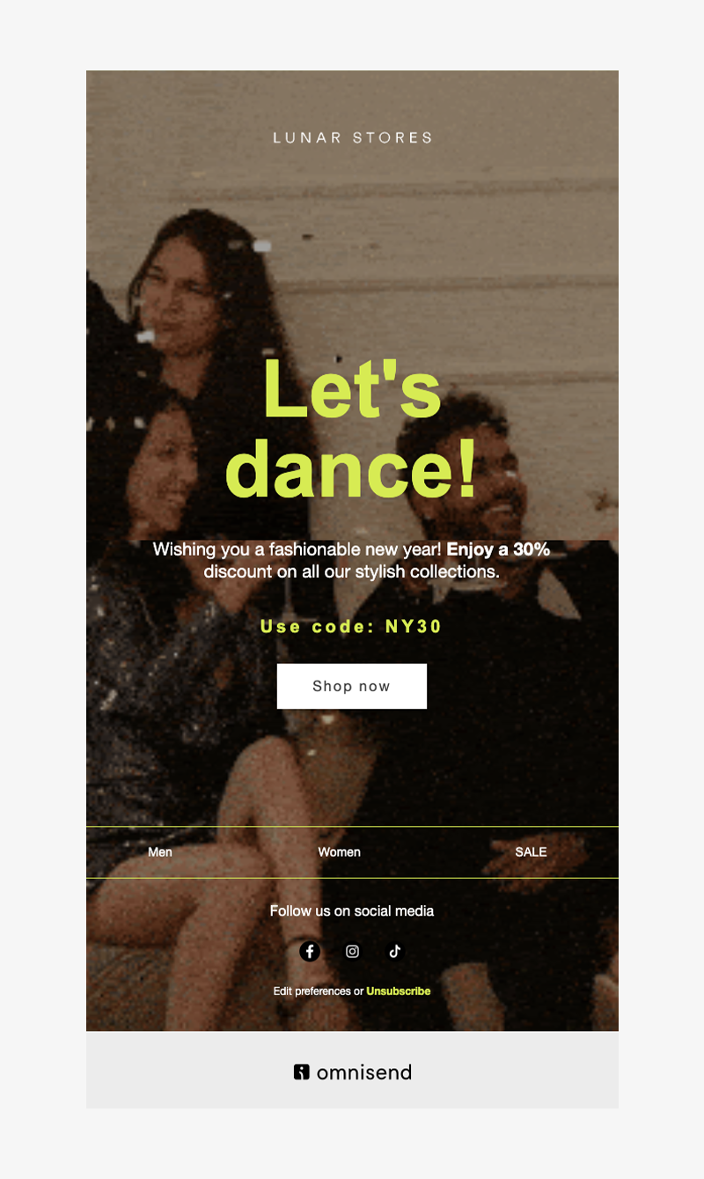Click the Follow us on social media heading
Viewport: 704px width, 1179px height.
coord(352,910)
